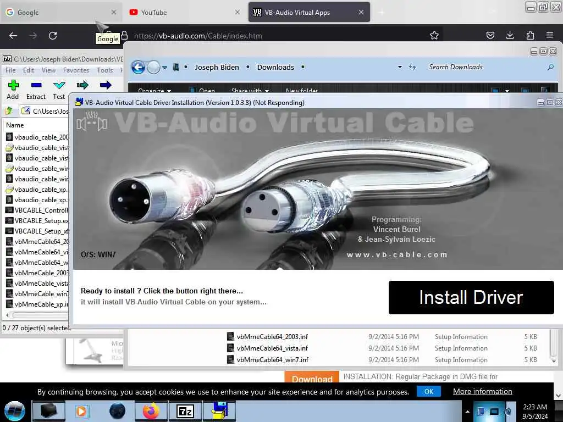This screenshot has height=422, width=563.
Task: Open the Pocket save icon in Firefox
Action: coord(490,35)
